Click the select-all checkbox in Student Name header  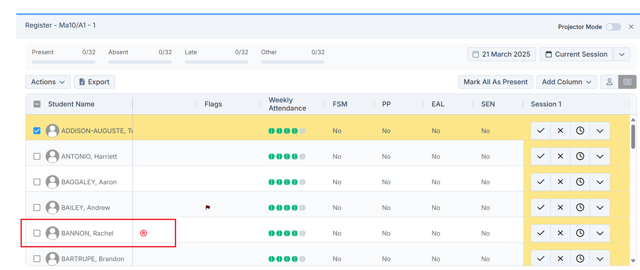37,104
